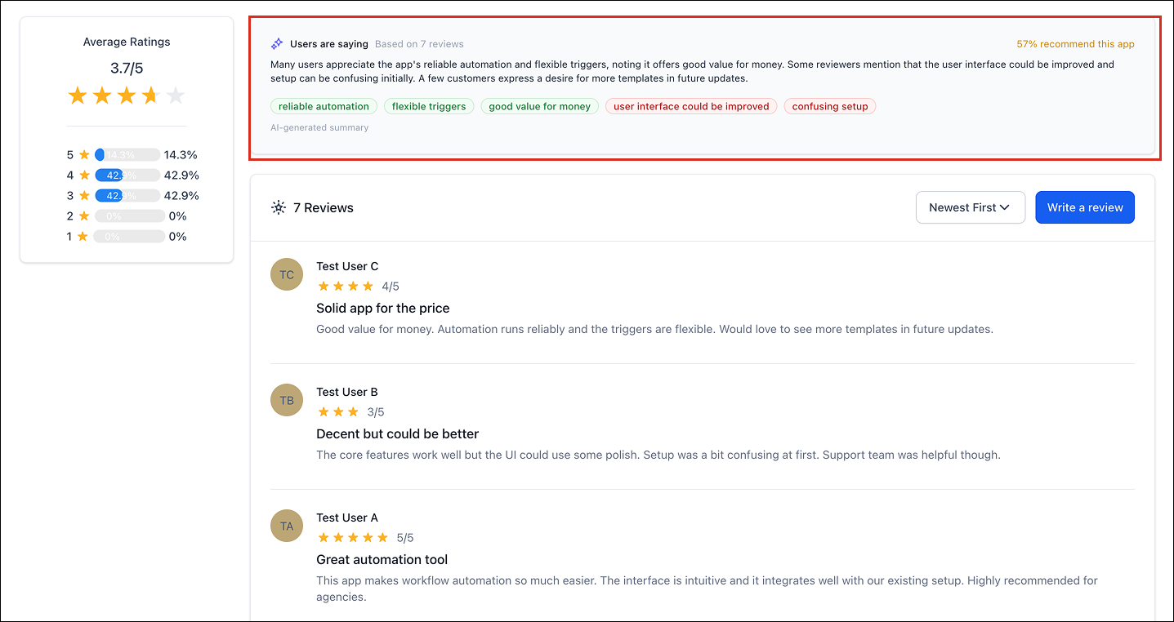Click the 14.3% value beside the 5-star bar
The height and width of the screenshot is (622, 1174).
(x=181, y=154)
